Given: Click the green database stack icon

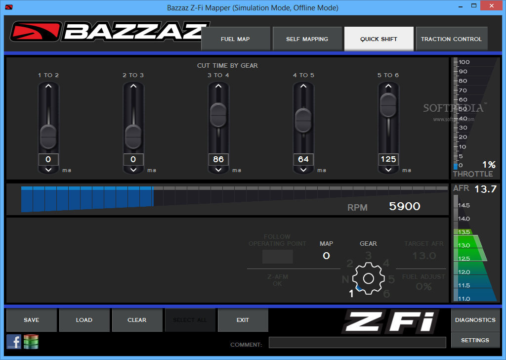Looking at the screenshot, I should 31,342.
